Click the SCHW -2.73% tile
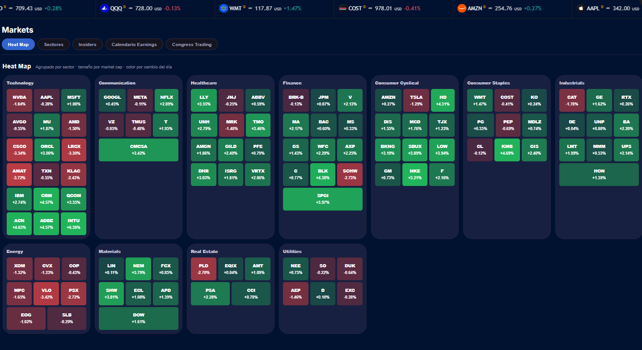The height and width of the screenshot is (350, 642). [350, 174]
